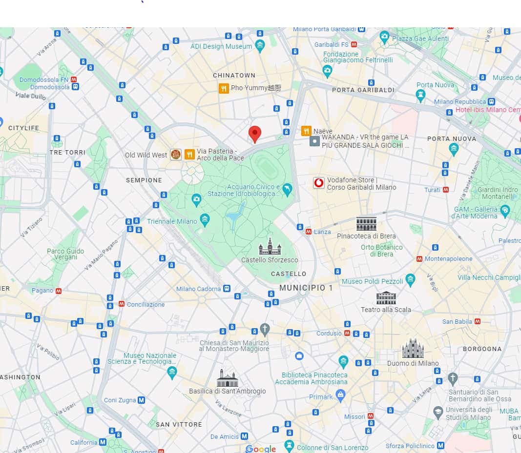
Task: Click the Google logo link
Action: pyautogui.click(x=261, y=449)
